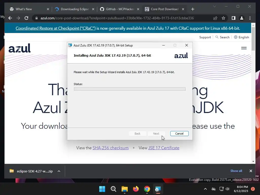Select the installer icon in the taskbar
260x195 pixels.
coord(158,189)
